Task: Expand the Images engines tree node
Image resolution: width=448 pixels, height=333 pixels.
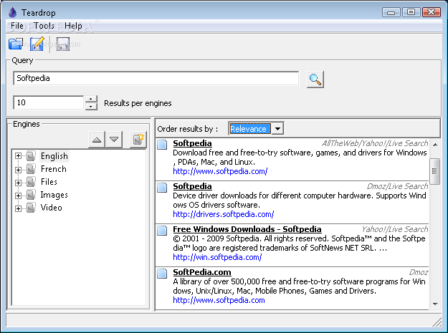Action: [19, 196]
